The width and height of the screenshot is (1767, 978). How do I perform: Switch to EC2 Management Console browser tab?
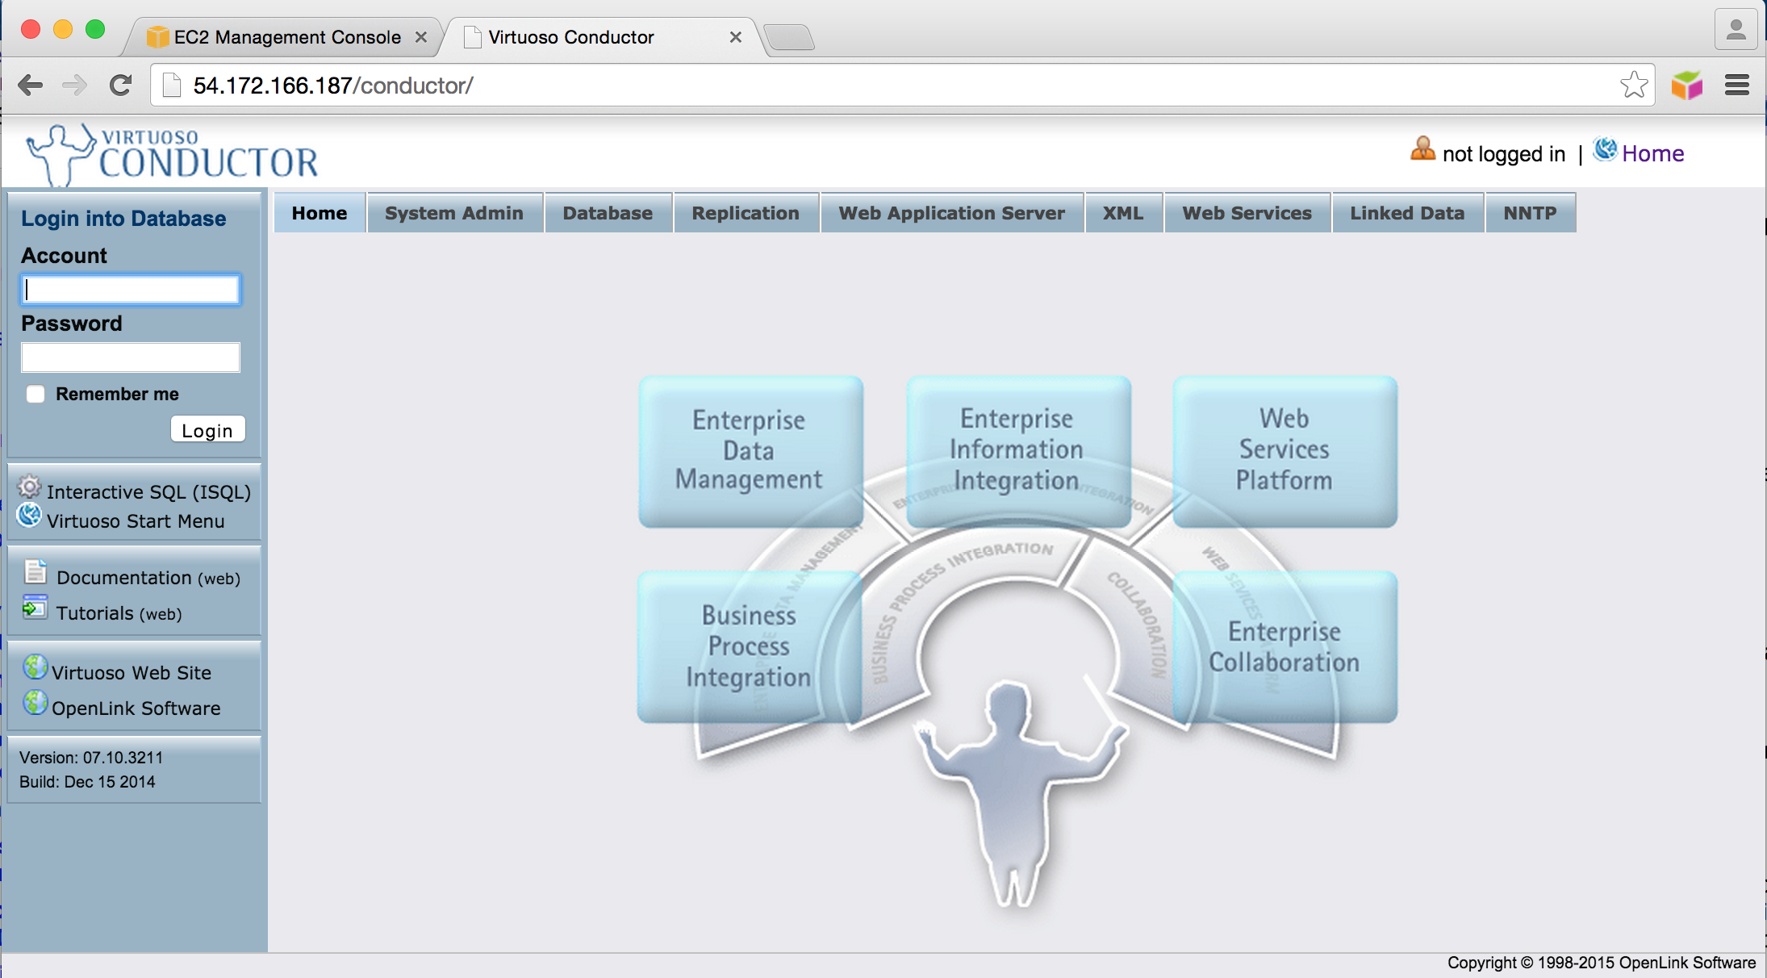point(286,37)
